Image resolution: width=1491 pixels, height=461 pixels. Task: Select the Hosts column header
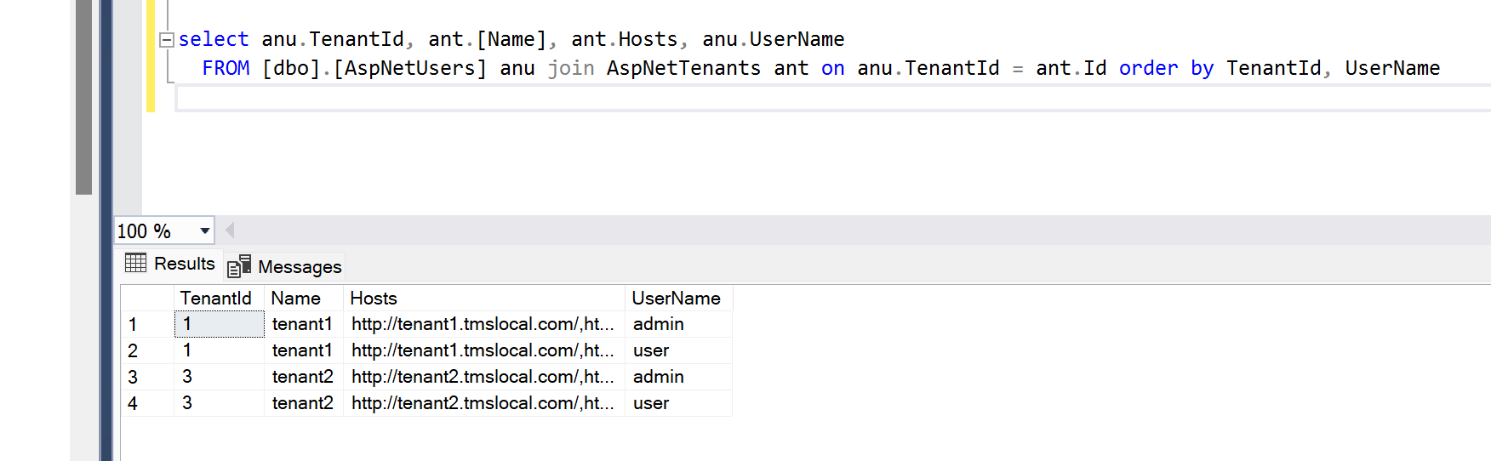374,299
